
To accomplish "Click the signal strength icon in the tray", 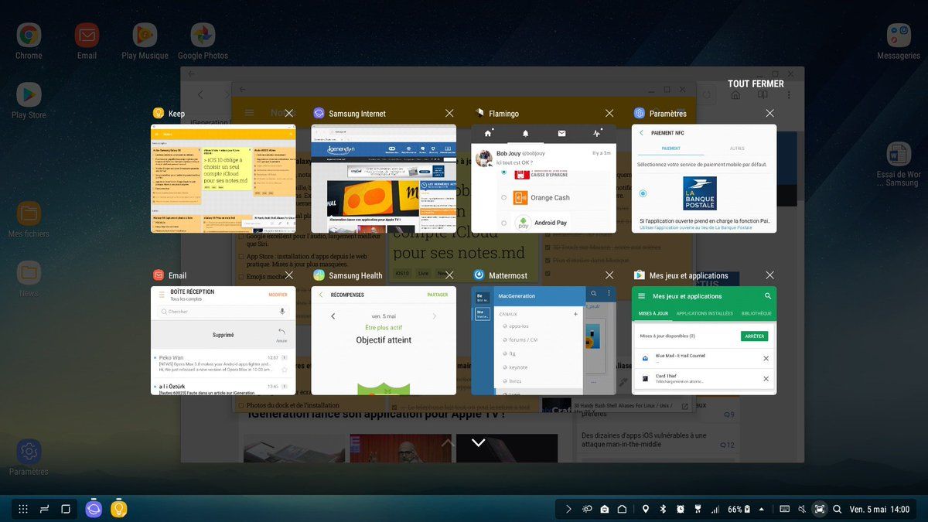I will click(715, 509).
